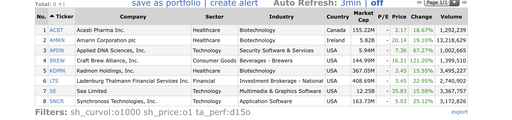The image size is (512, 120).
Task: Sort table by Volume column header
Action: (451, 17)
